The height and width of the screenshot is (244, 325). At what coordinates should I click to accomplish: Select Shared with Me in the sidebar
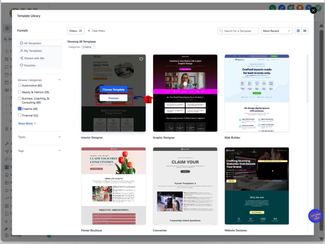(34, 58)
